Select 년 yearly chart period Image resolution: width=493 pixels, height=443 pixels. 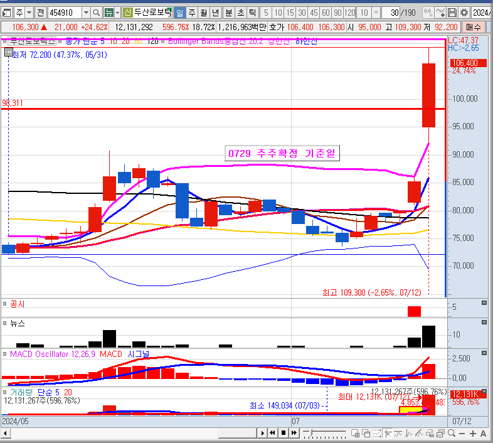pos(216,13)
